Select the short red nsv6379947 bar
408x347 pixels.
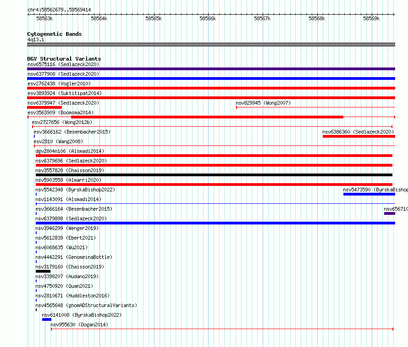pos(44,107)
